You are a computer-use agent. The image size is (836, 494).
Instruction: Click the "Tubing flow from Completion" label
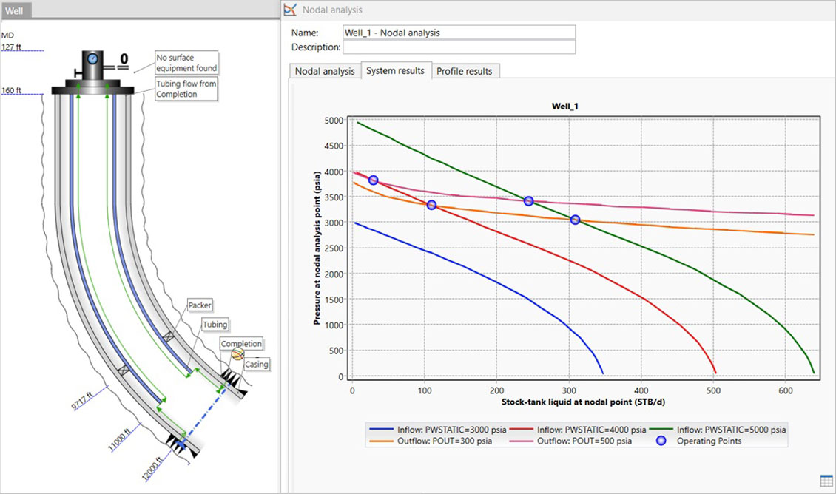[x=186, y=89]
